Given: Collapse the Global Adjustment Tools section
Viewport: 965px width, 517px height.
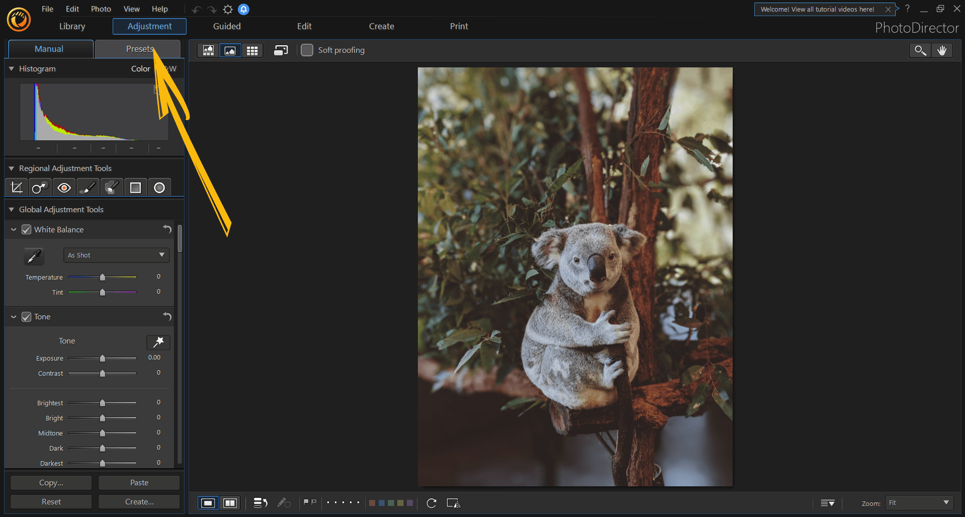Looking at the screenshot, I should pyautogui.click(x=12, y=209).
